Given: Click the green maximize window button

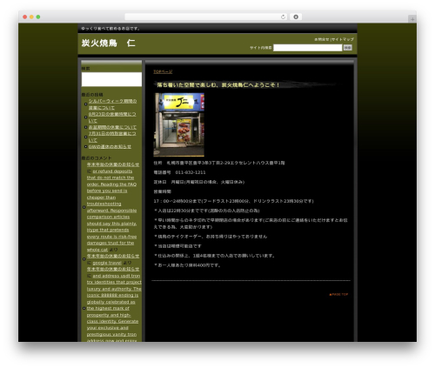Looking at the screenshot, I should (x=38, y=17).
